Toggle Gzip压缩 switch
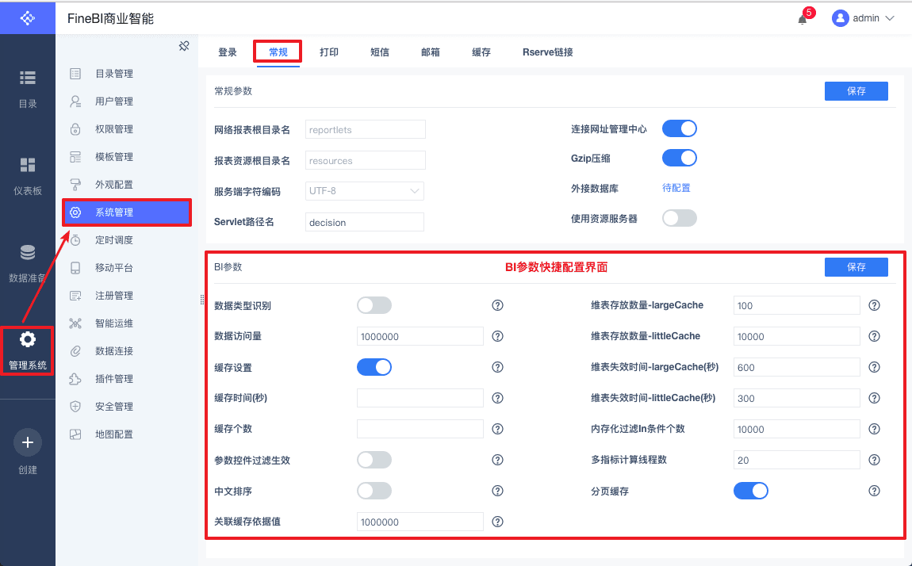 (x=680, y=158)
